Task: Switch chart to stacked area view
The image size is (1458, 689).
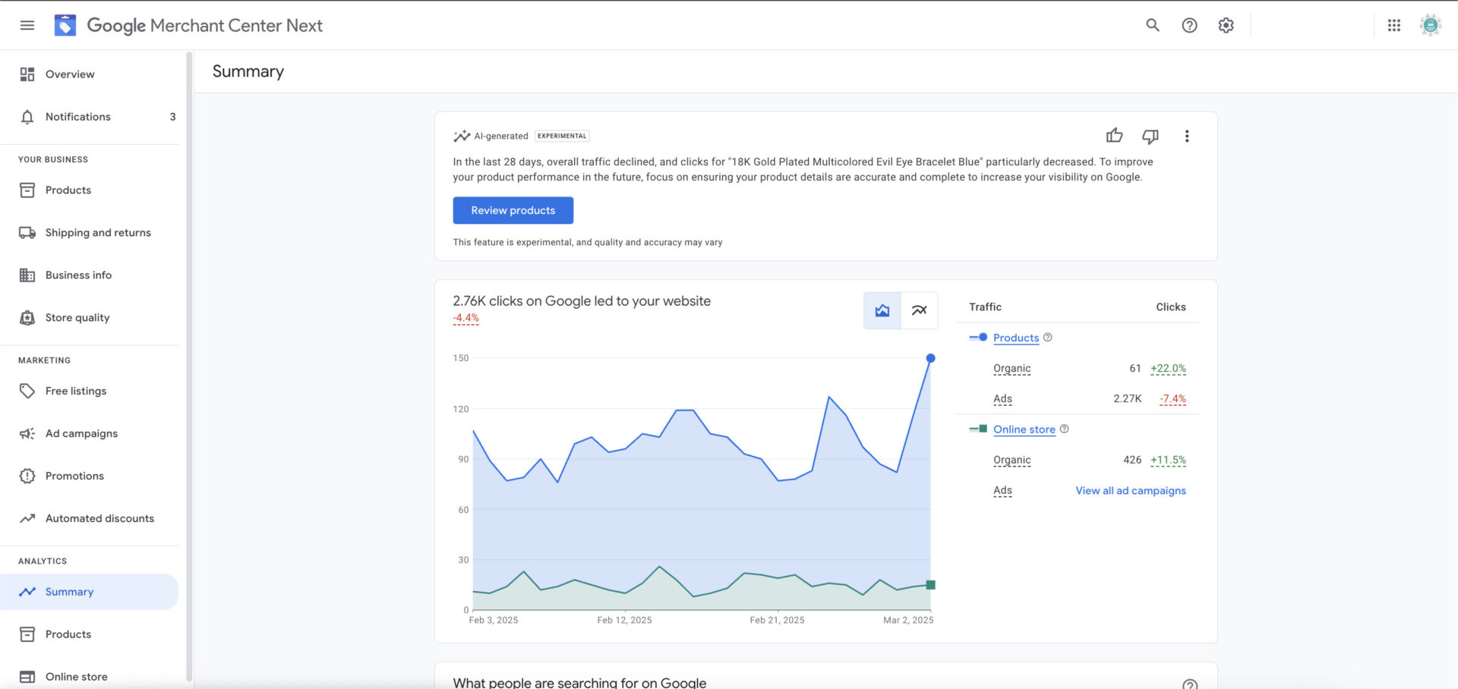Action: pyautogui.click(x=882, y=310)
